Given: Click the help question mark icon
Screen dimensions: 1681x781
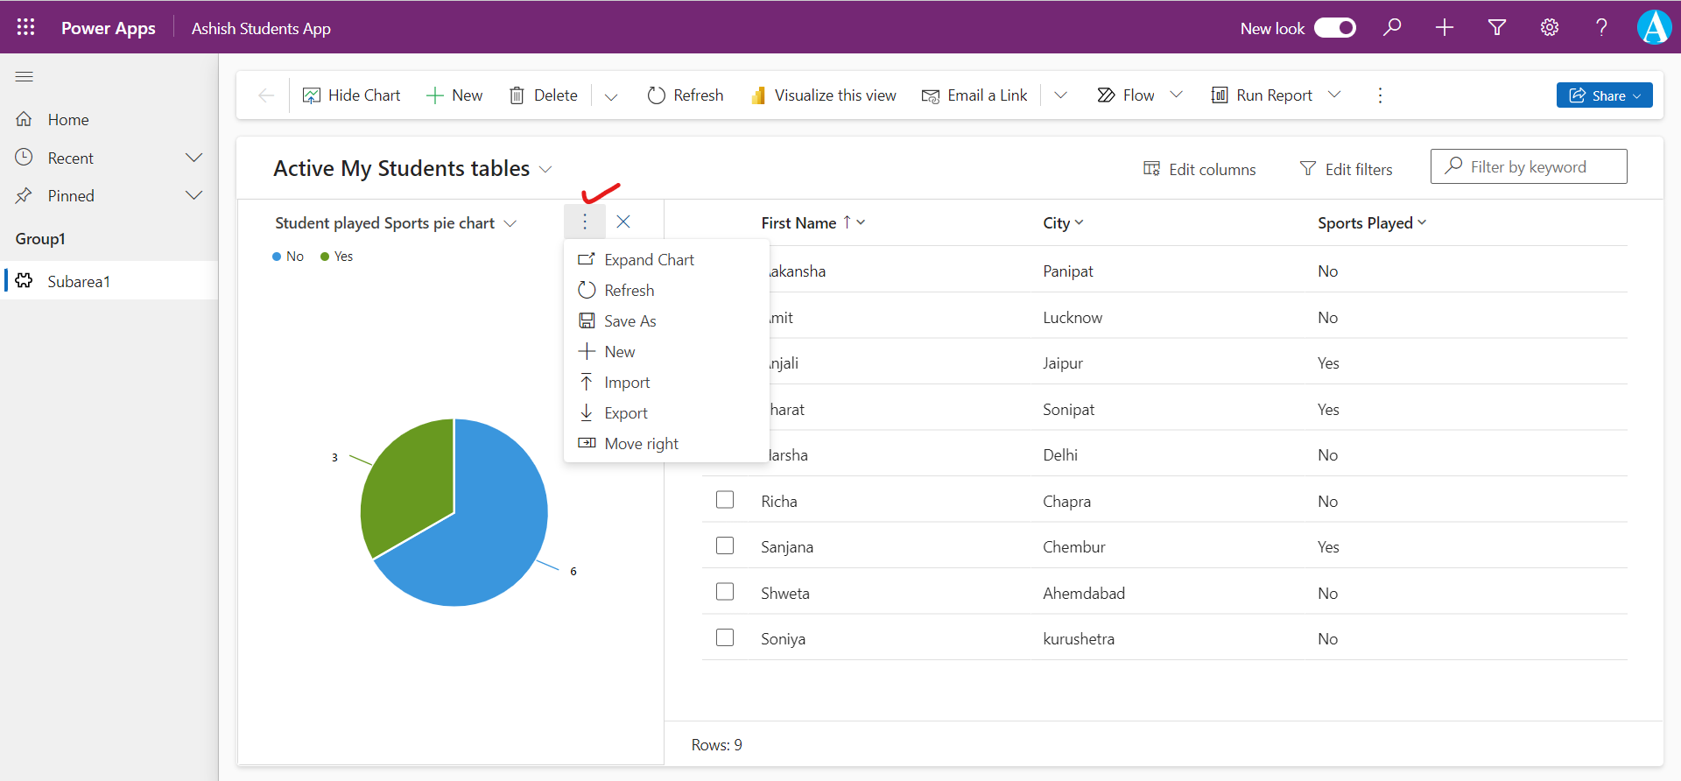Looking at the screenshot, I should point(1601,27).
